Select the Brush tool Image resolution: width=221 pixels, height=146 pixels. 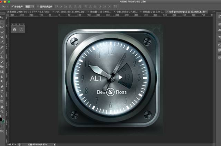(2, 52)
